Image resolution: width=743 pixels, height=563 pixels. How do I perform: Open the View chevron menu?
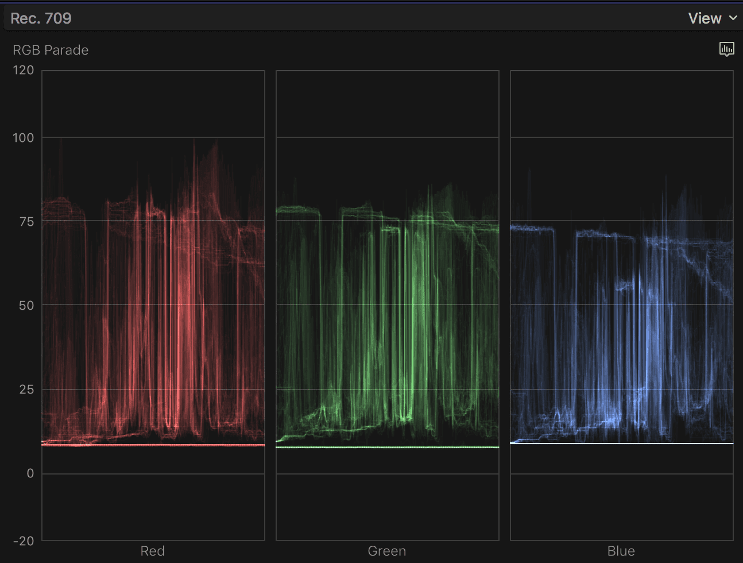point(734,18)
